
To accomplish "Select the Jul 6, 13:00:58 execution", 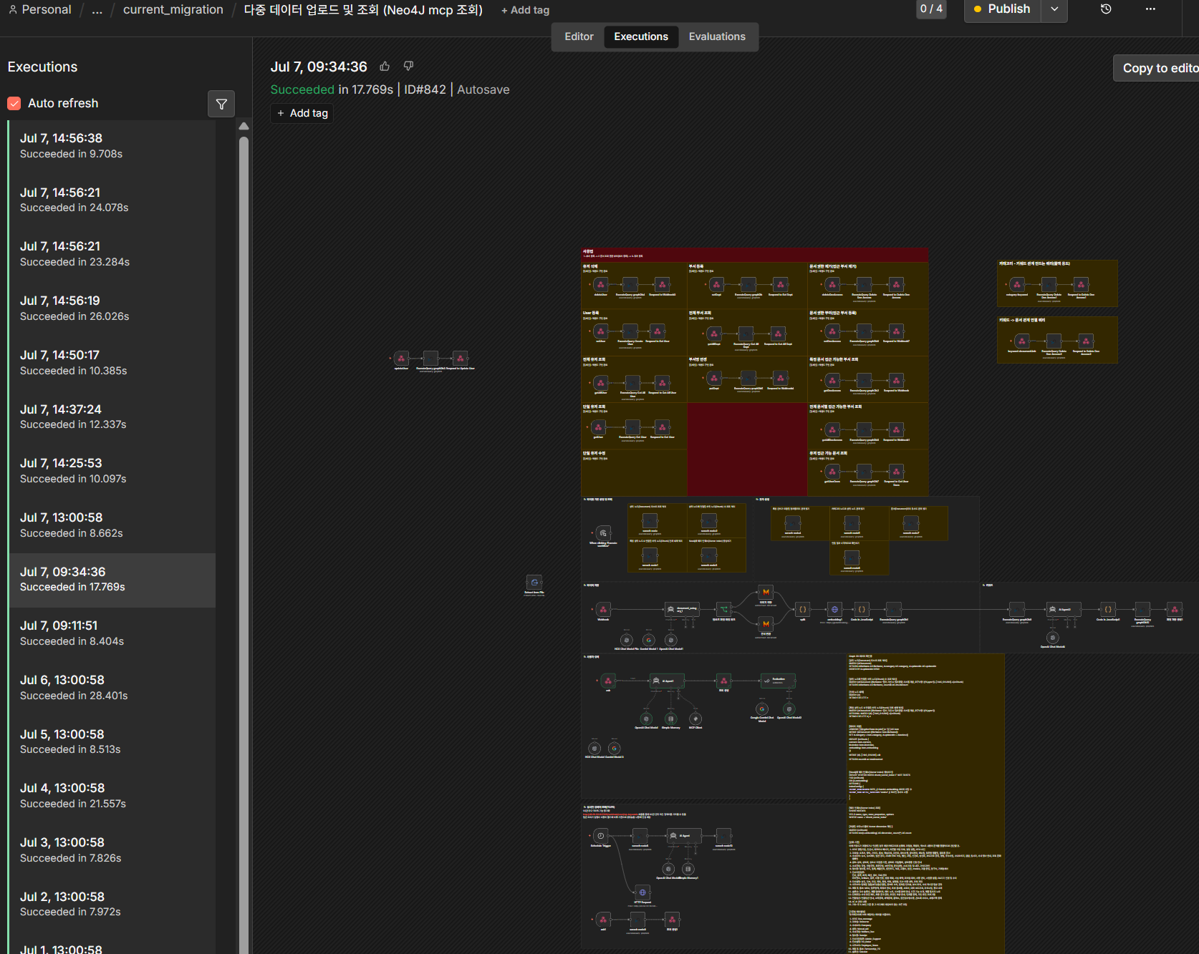I will [x=112, y=687].
